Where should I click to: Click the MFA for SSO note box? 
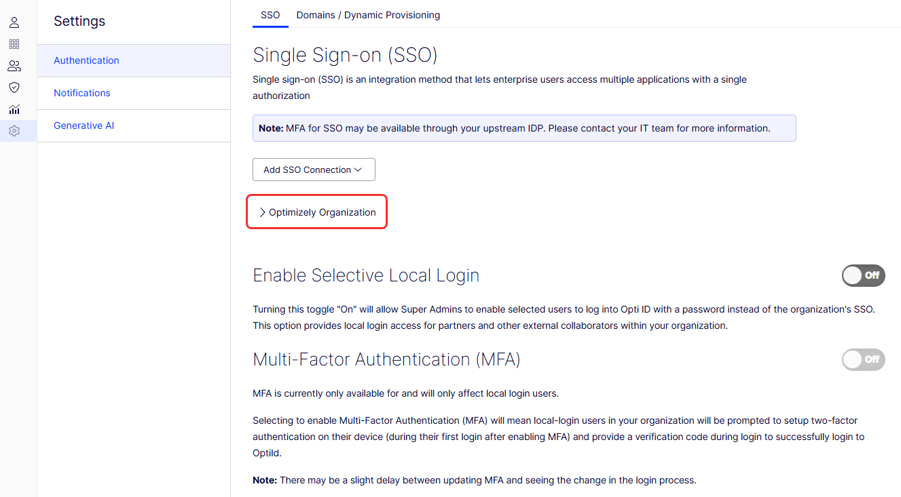[523, 128]
